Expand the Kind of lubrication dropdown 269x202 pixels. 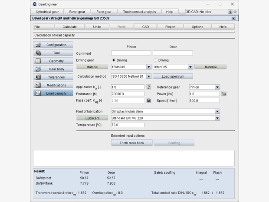click(217, 111)
